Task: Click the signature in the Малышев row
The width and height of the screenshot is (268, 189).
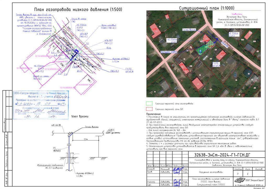Action: pyautogui.click(x=177, y=170)
